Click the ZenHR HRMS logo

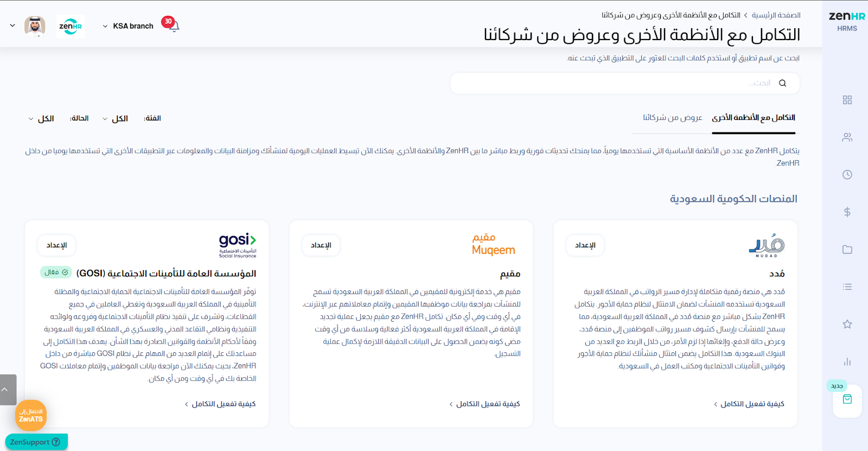847,21
